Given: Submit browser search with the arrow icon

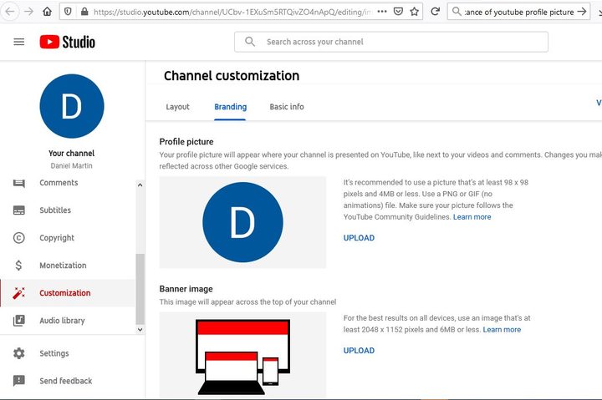Looking at the screenshot, I should pos(582,12).
